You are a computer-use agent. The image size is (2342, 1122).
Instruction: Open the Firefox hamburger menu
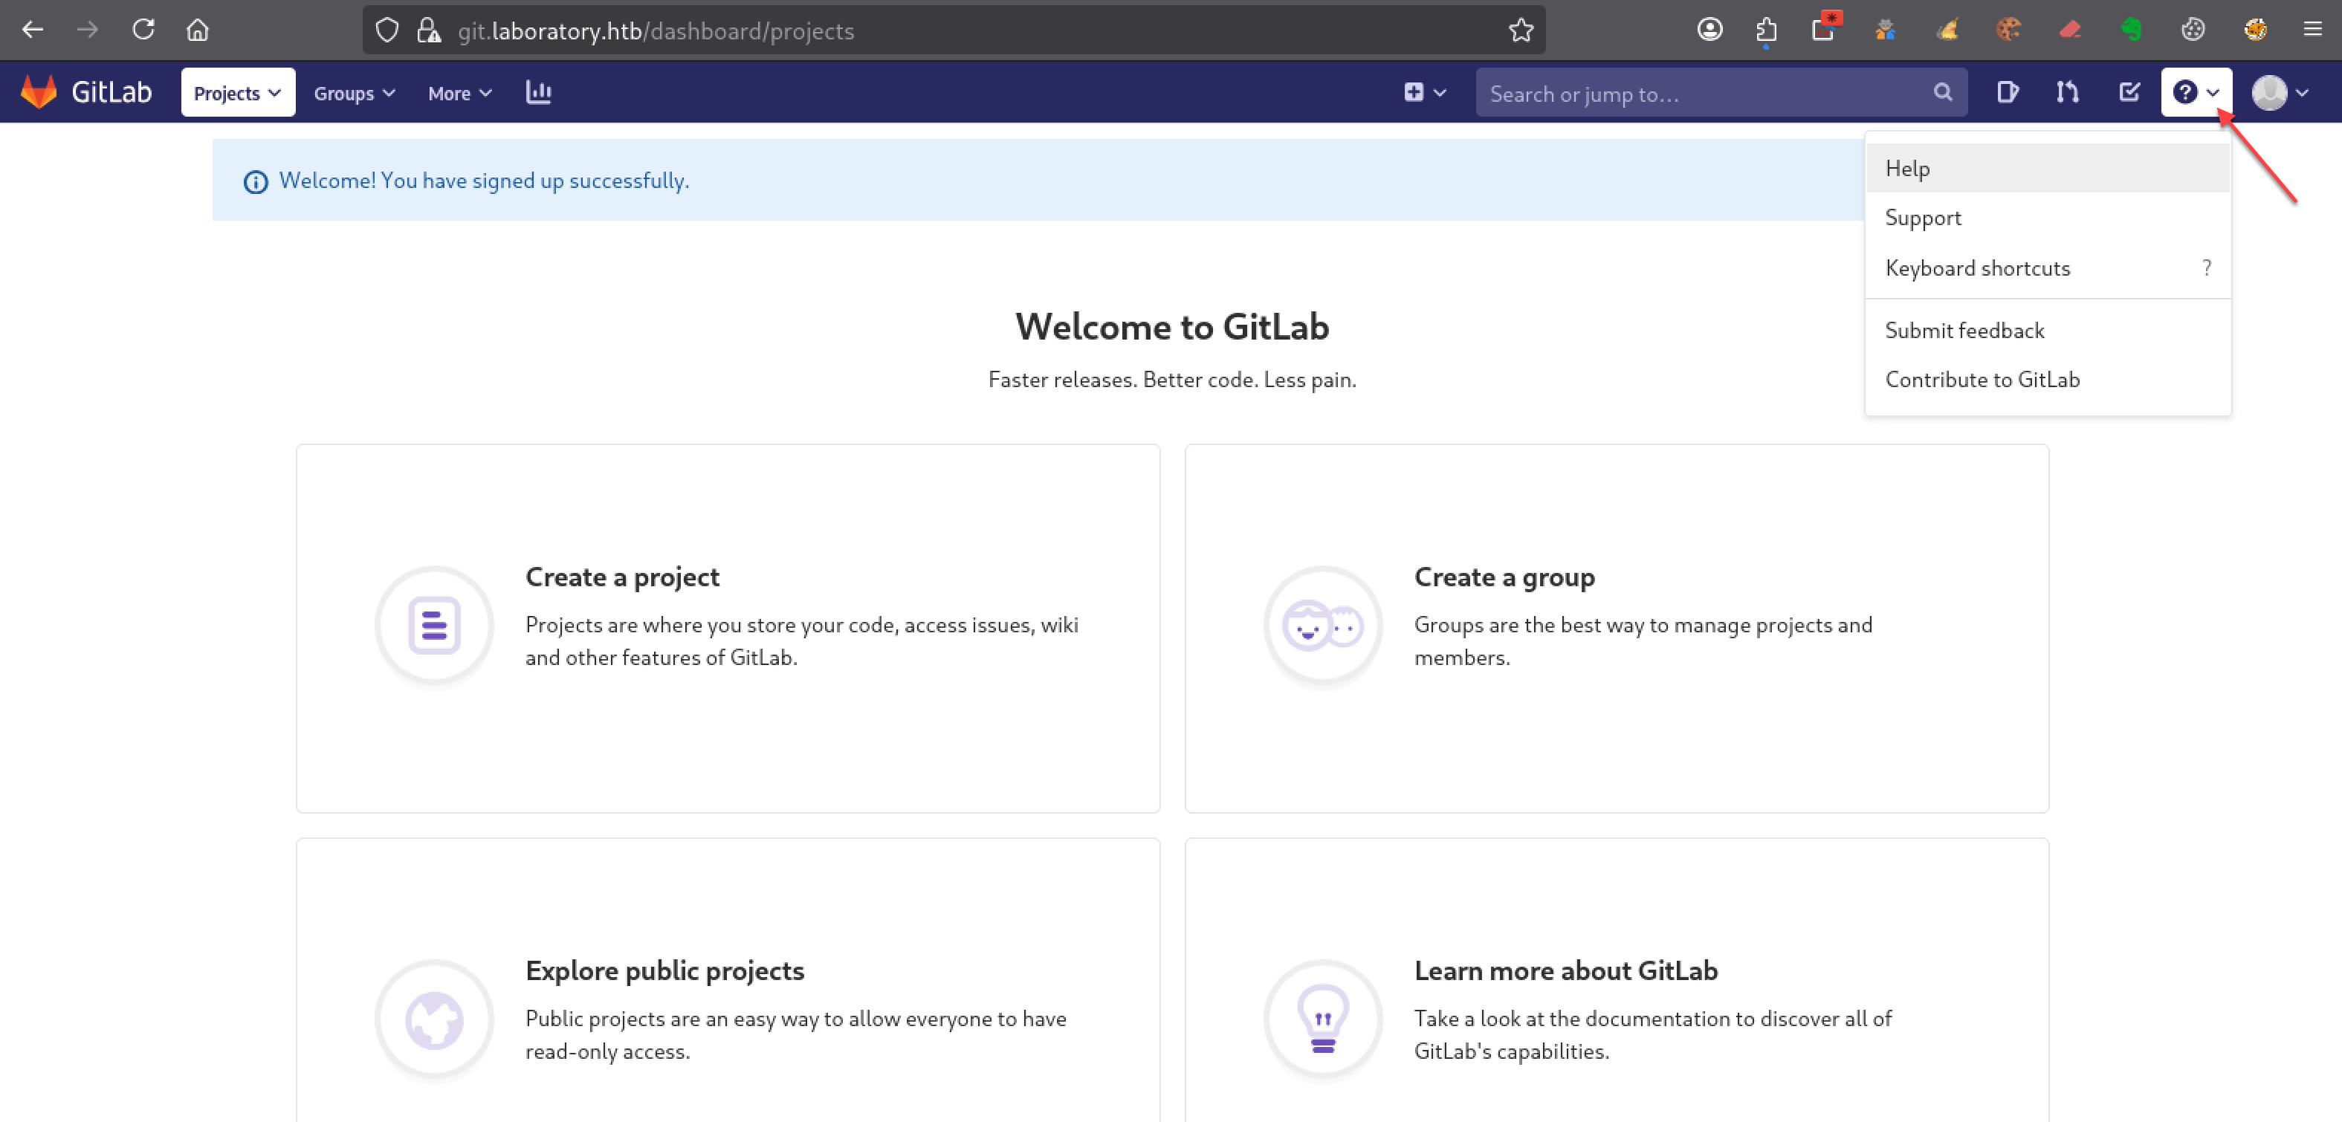[x=2313, y=30]
